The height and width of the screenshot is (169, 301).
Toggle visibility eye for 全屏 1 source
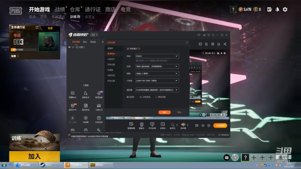coord(69,47)
